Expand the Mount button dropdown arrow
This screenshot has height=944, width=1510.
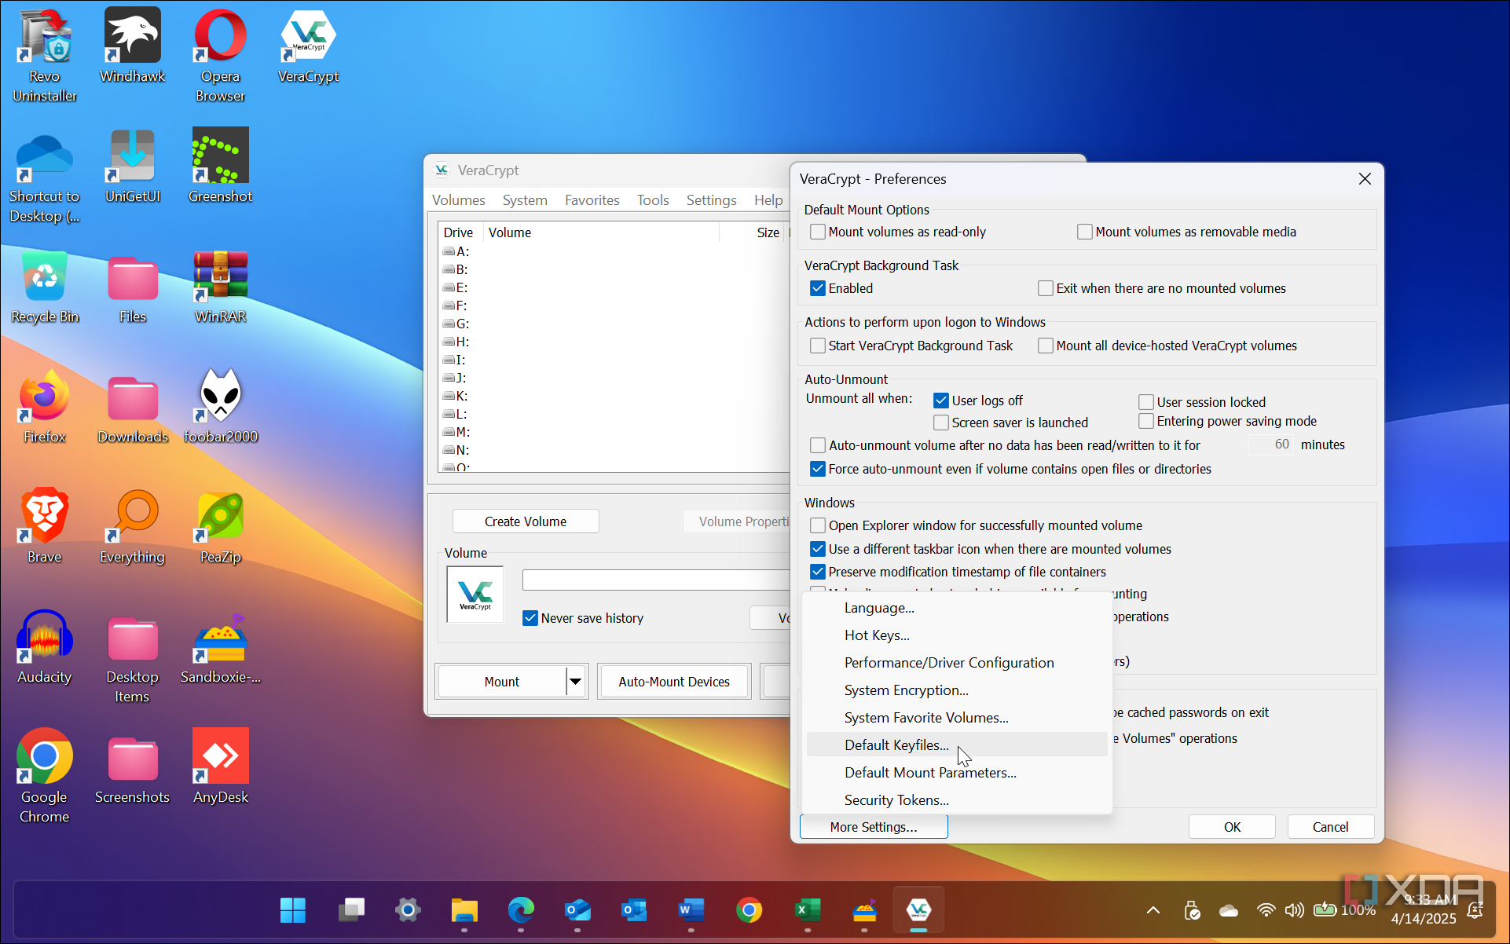coord(576,682)
